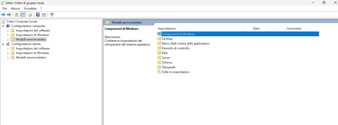Expand Impostazioni di Windows under Configurazione utente
Image resolution: width=338 pixels, height=125 pixels.
[8, 53]
